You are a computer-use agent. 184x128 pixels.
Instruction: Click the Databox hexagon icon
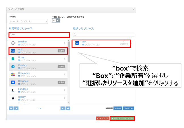(x=13, y=67)
